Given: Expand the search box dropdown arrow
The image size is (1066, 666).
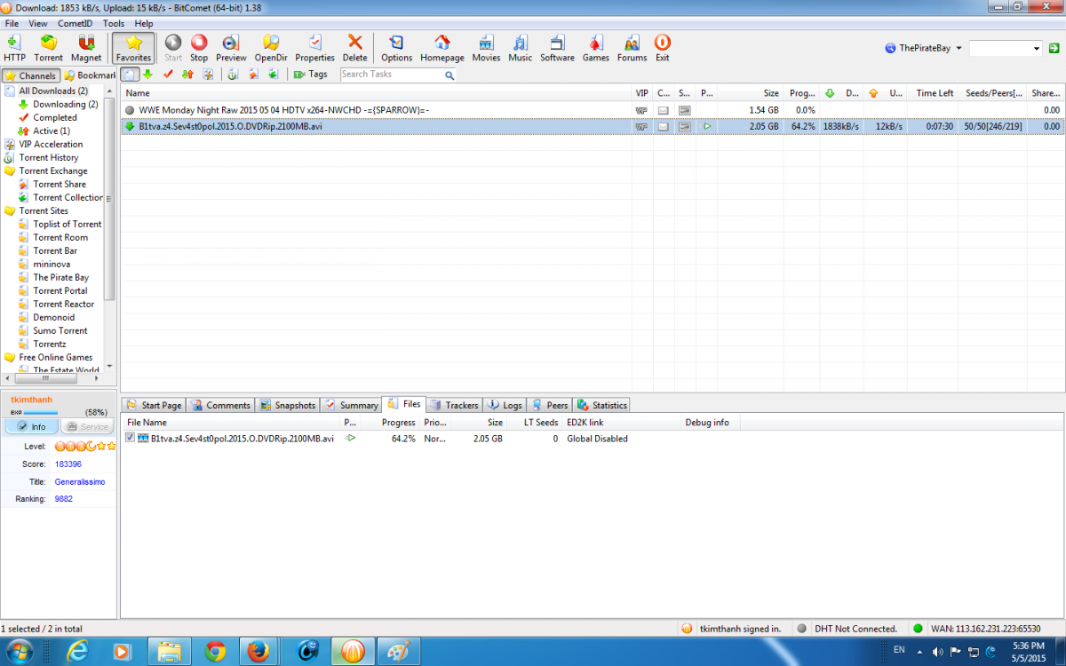Looking at the screenshot, I should coord(1036,49).
